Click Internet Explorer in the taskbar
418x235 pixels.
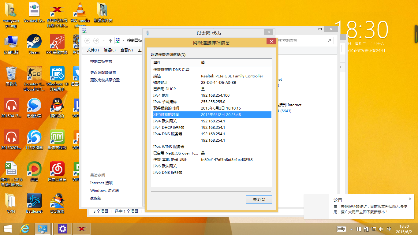[x=25, y=229]
